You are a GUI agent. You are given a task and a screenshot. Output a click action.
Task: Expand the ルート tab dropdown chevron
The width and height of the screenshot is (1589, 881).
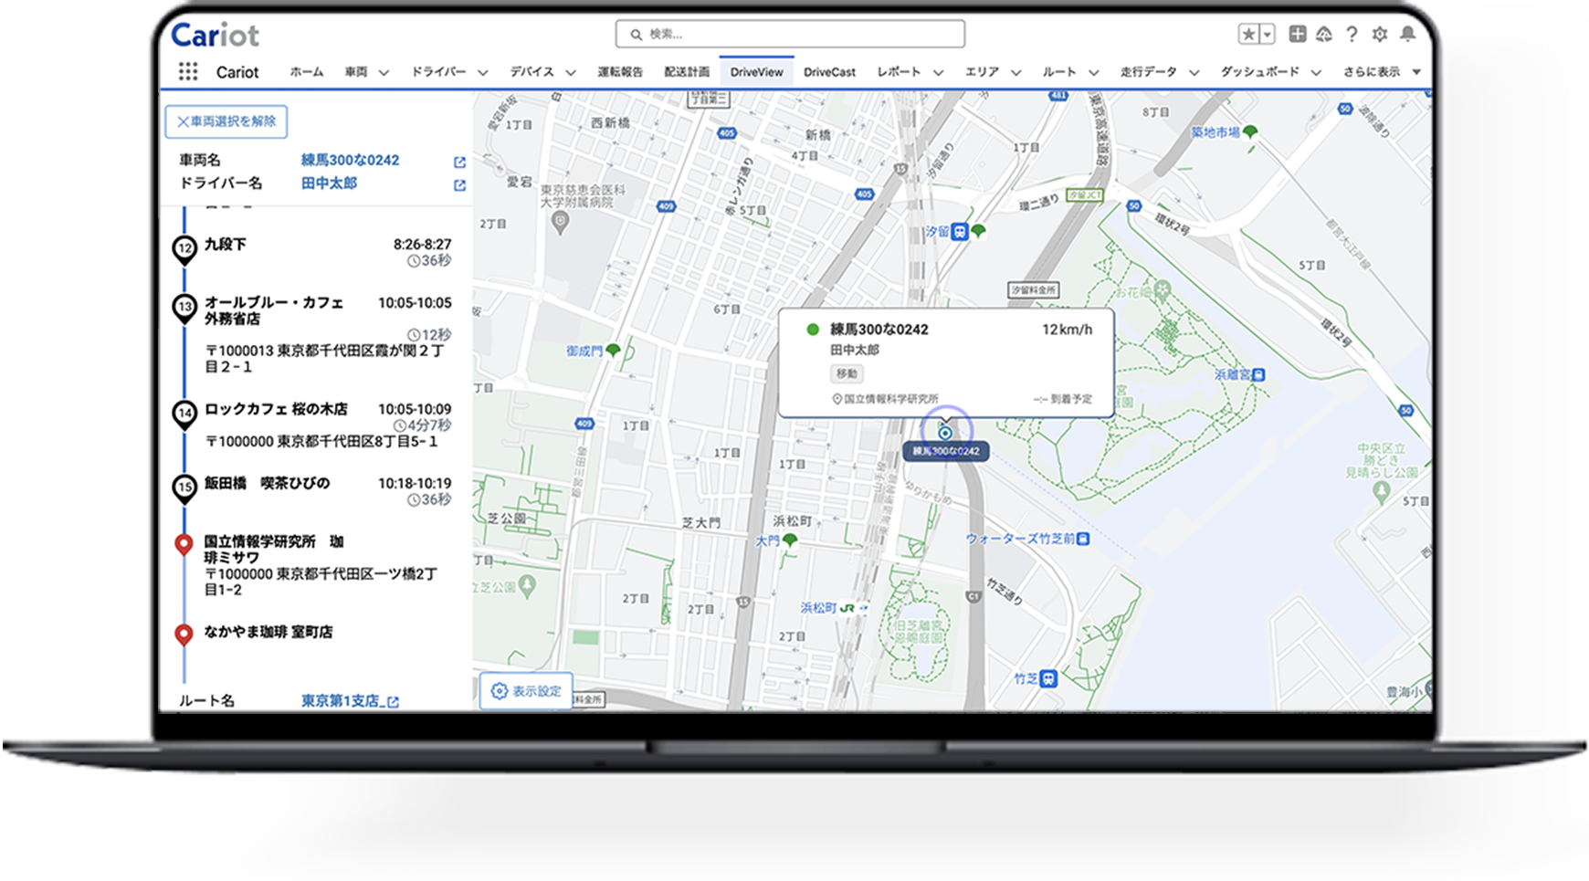(1093, 72)
